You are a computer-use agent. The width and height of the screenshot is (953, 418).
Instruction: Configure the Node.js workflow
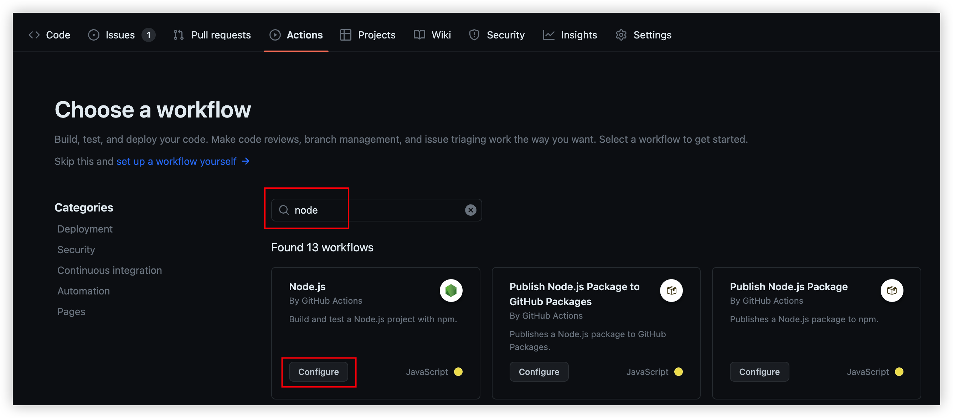(x=318, y=372)
